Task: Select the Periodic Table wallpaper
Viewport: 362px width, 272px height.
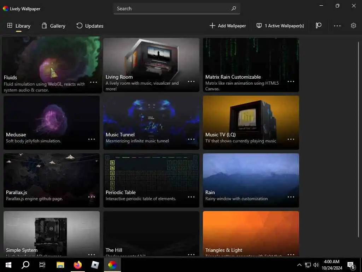Action: point(151,180)
